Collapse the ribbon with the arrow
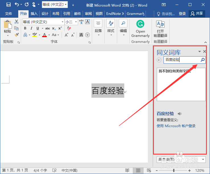 click(x=205, y=42)
